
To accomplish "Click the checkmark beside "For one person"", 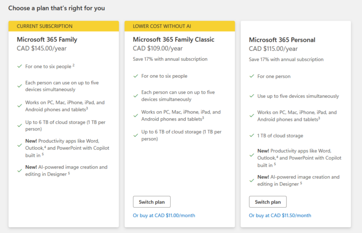I will pyautogui.click(x=252, y=76).
